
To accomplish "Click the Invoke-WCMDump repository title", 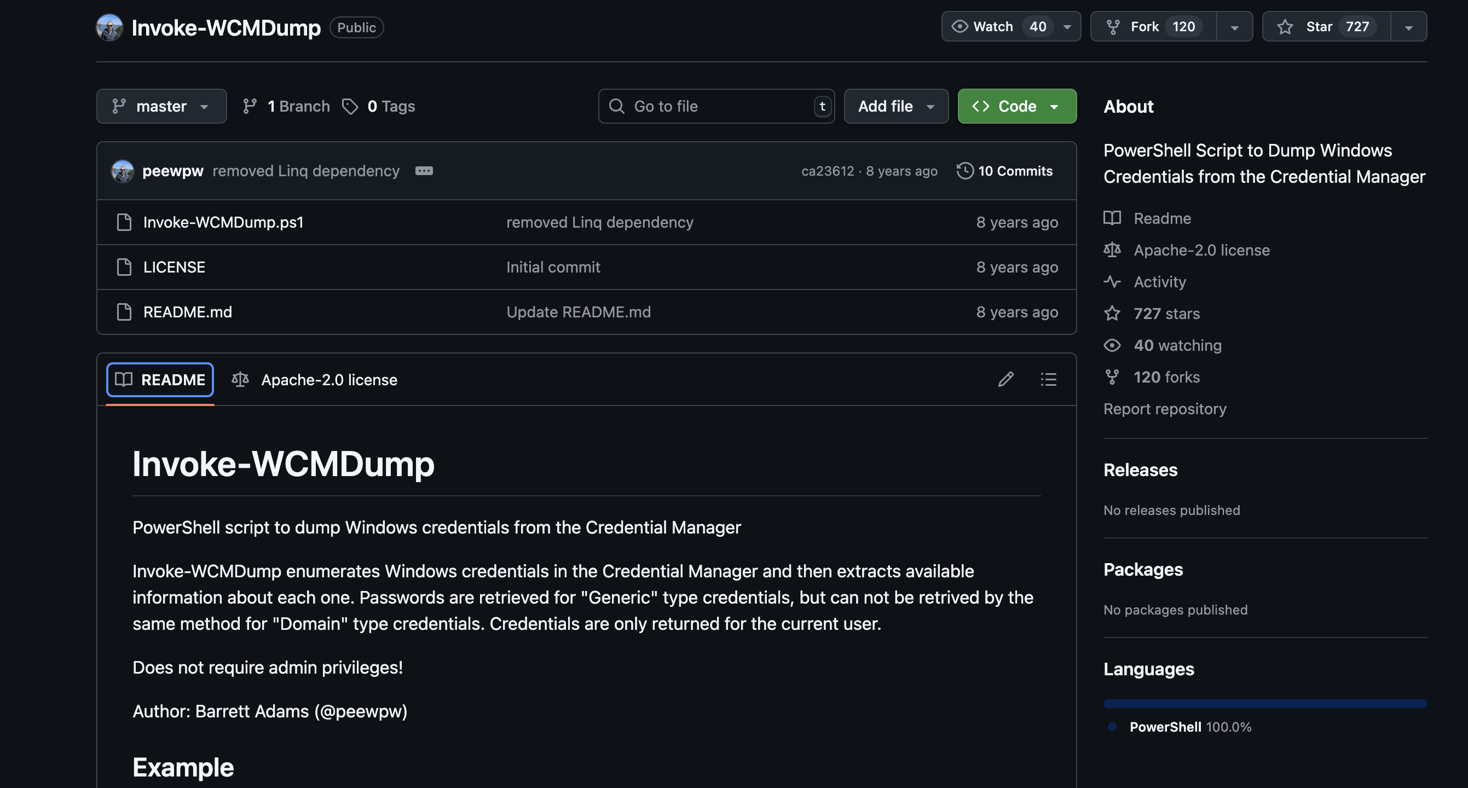I will click(x=226, y=27).
